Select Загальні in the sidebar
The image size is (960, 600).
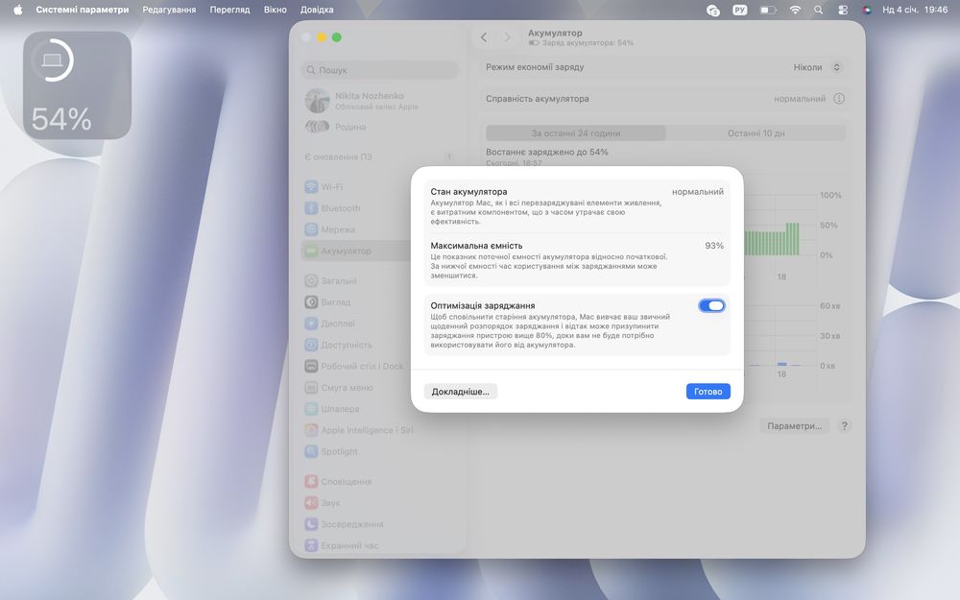(379, 281)
